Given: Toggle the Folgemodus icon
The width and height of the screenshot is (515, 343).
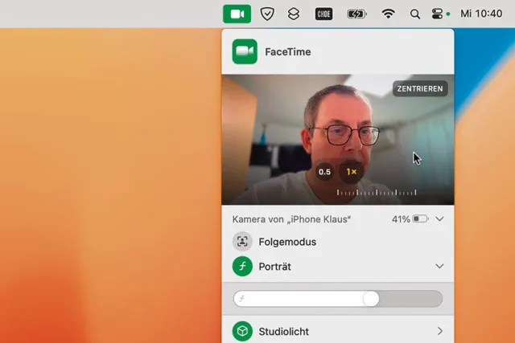Looking at the screenshot, I should [242, 242].
